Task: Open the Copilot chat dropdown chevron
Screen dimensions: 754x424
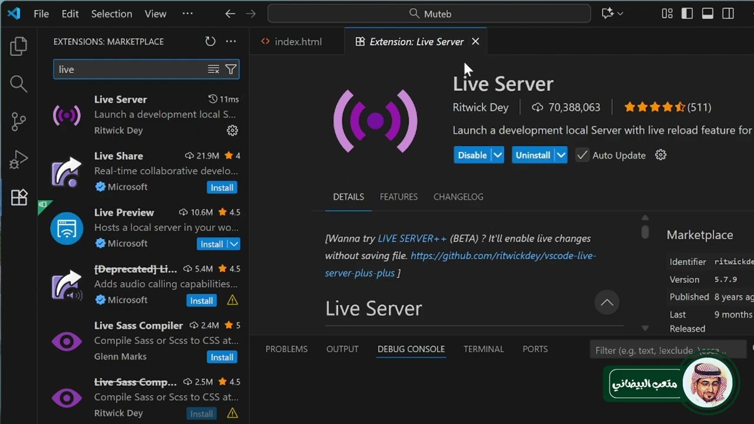Action: coord(620,14)
